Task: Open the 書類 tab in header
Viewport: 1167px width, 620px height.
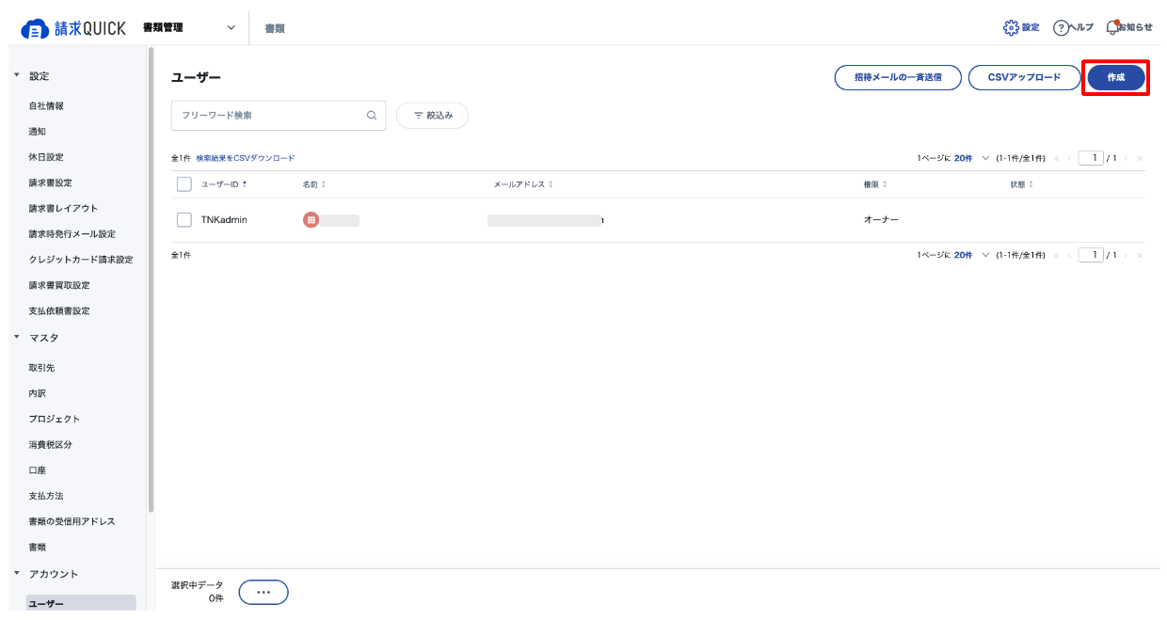Action: click(275, 28)
